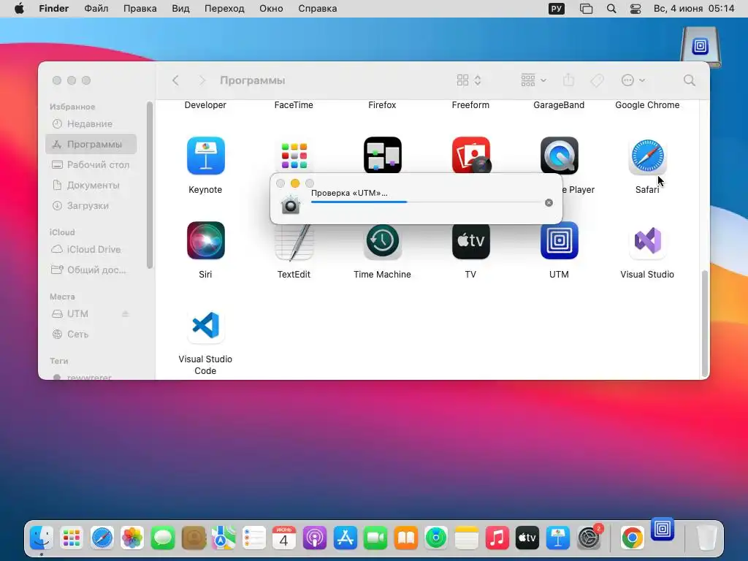Open the Справка menu
748x561 pixels.
point(317,9)
